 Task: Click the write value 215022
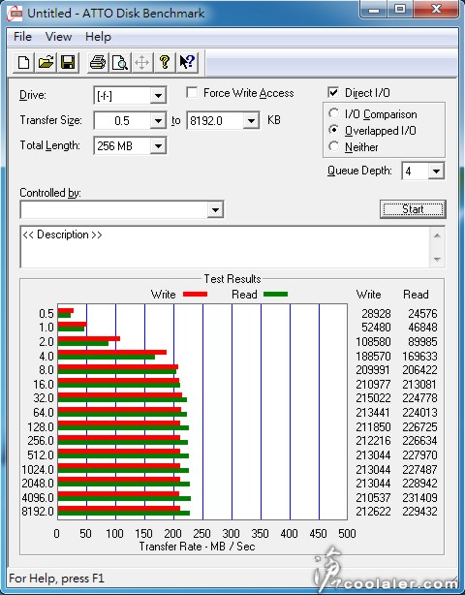(373, 397)
